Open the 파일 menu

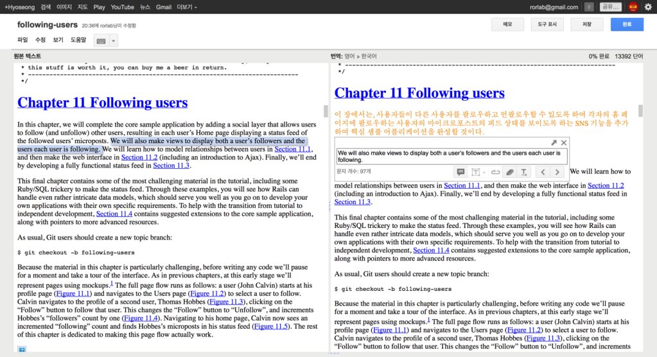(22, 40)
